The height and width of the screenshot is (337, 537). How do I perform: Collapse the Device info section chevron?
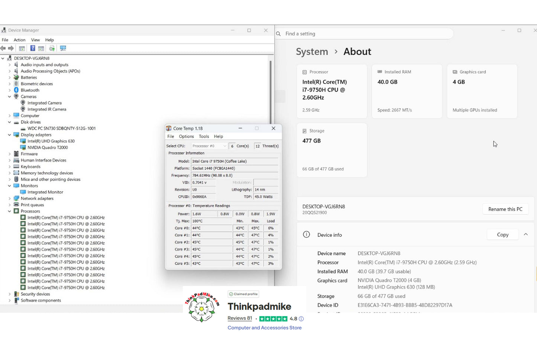526,235
